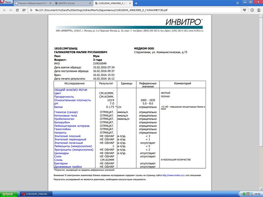Viewport: 263px width, 197px height.
Task: Open the ОБЩИЙ АНАЛИЗ МОЧИ link
Action: [x=71, y=89]
